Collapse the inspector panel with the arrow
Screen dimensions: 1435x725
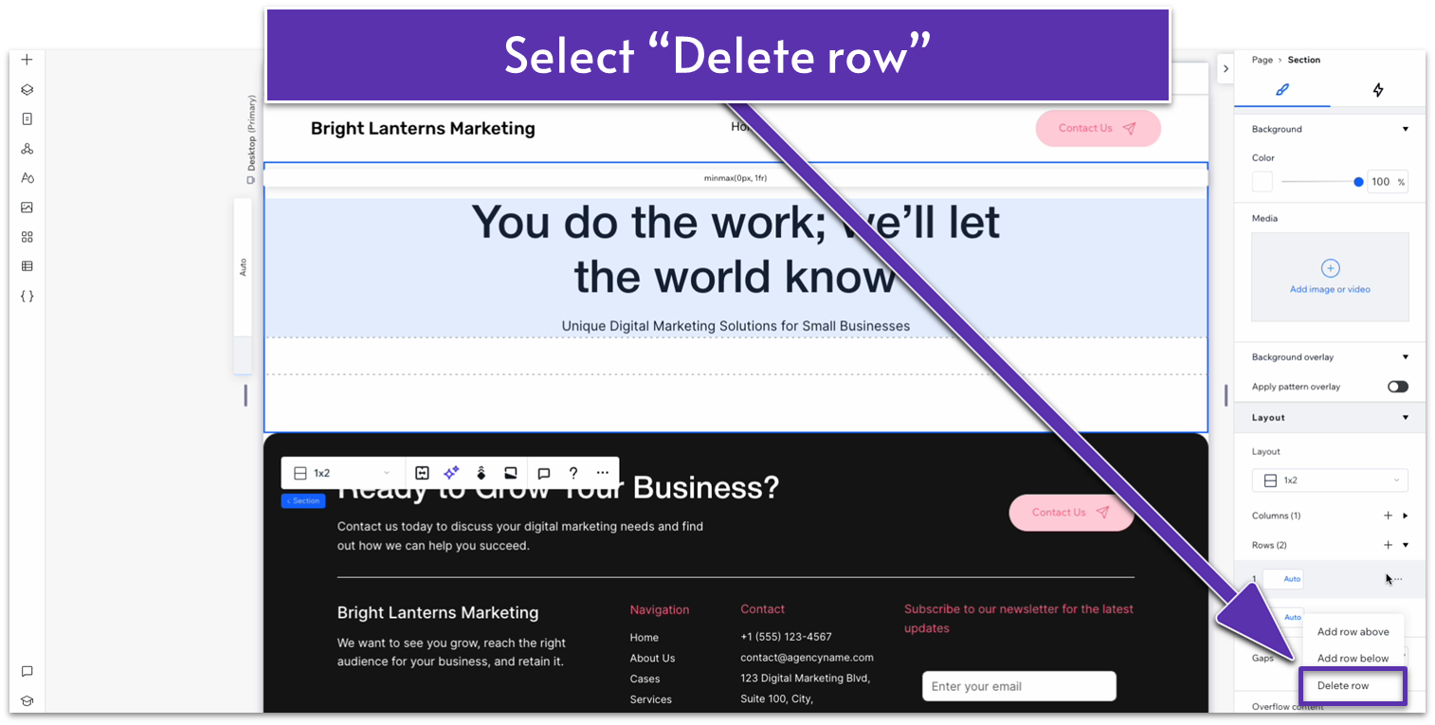click(x=1225, y=68)
